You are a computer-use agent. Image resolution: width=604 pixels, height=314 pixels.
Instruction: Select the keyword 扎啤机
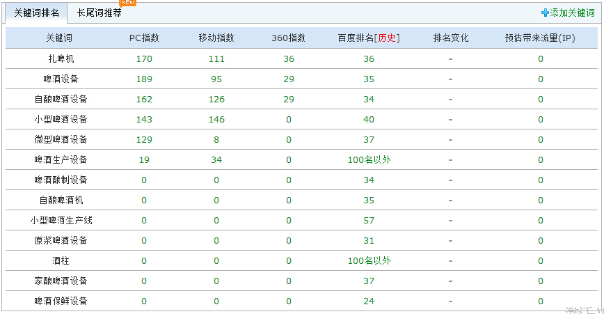(x=61, y=58)
